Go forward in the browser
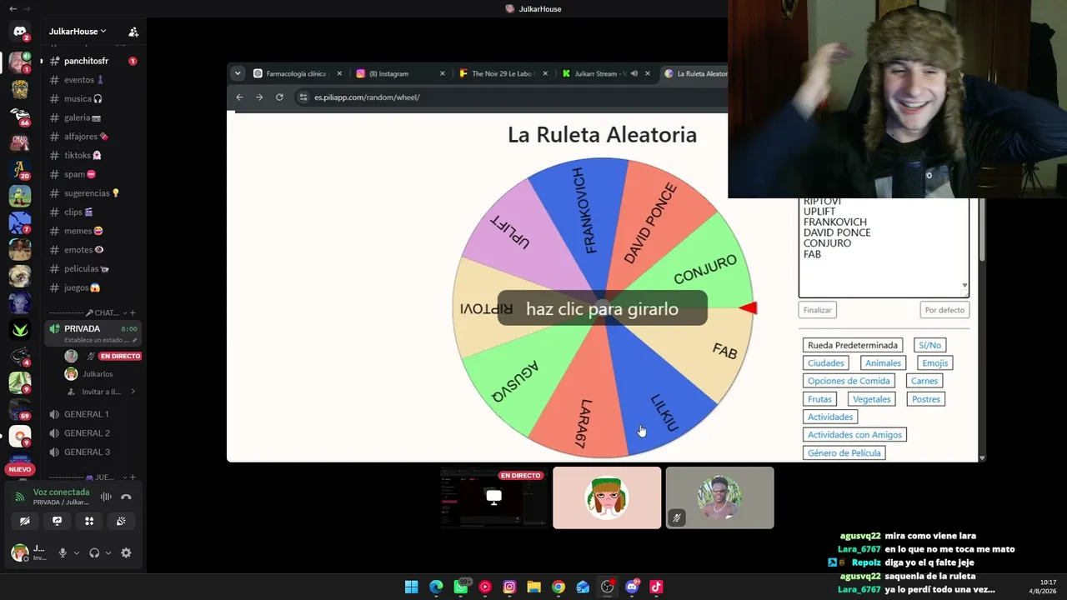The width and height of the screenshot is (1067, 600). (259, 97)
